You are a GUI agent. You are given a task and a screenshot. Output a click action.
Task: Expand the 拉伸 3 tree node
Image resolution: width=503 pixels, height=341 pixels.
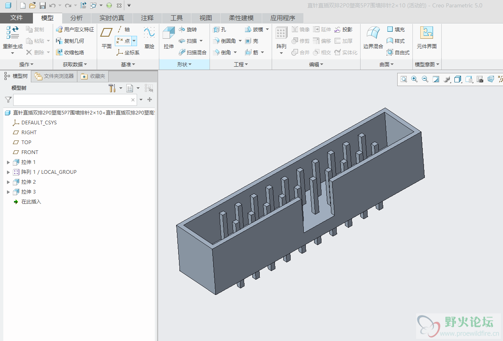[x=8, y=192]
